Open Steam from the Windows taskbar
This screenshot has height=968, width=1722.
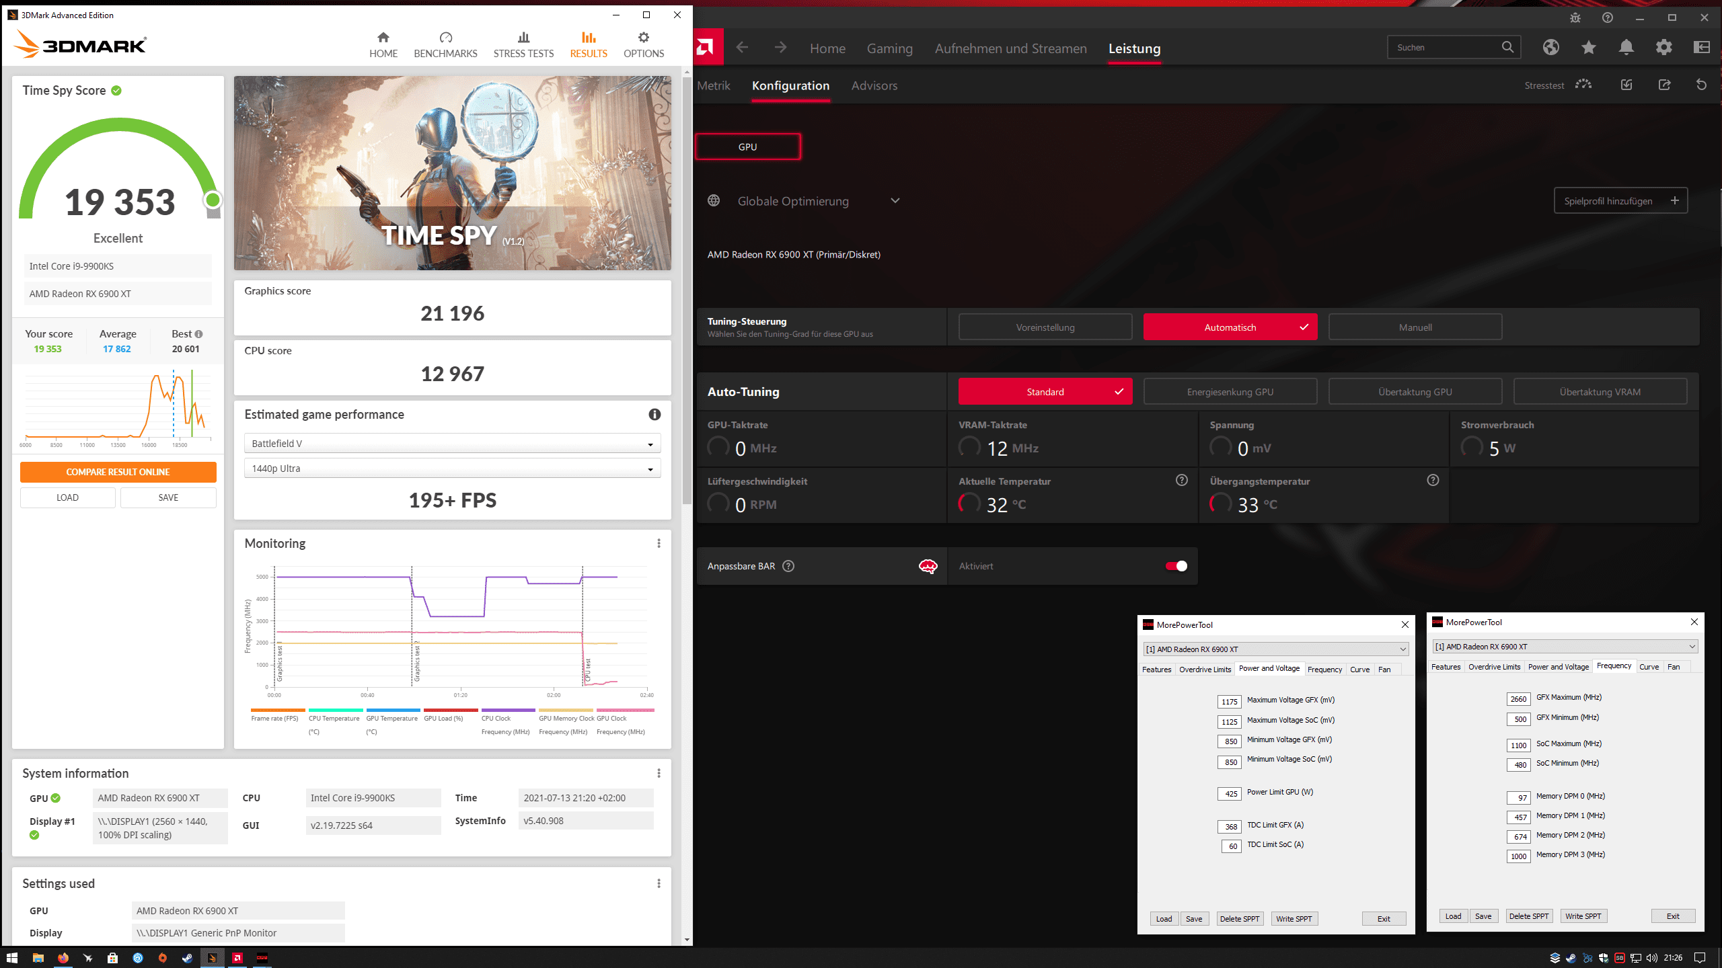187,957
